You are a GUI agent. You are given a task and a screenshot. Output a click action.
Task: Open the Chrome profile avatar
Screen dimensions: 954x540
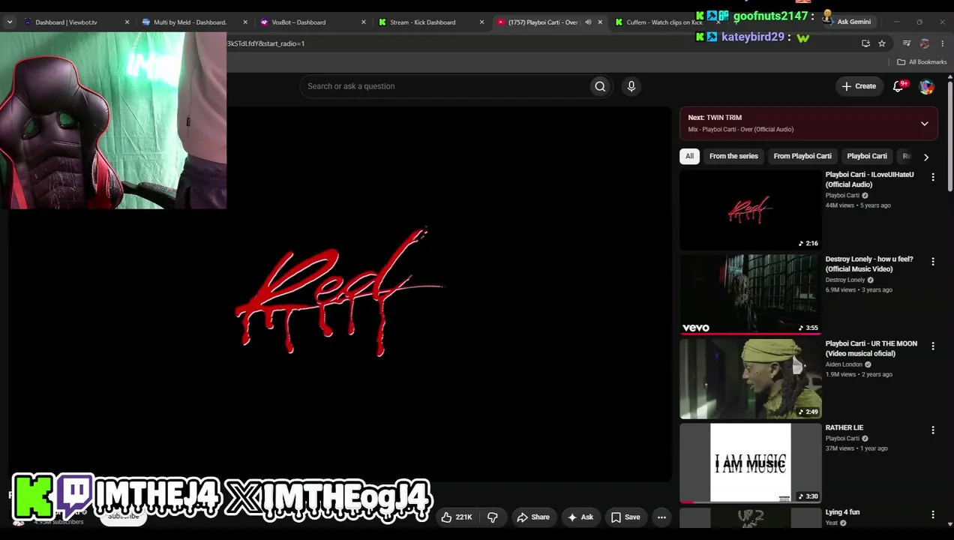pos(925,43)
